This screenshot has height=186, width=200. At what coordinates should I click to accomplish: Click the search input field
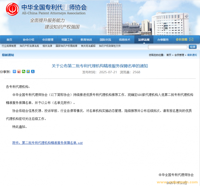[x=167, y=47]
